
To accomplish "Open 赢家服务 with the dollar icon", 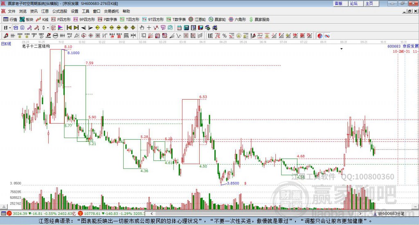I will (259, 20).
